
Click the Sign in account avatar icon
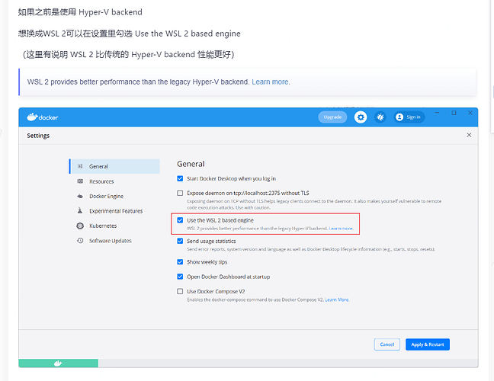click(399, 117)
